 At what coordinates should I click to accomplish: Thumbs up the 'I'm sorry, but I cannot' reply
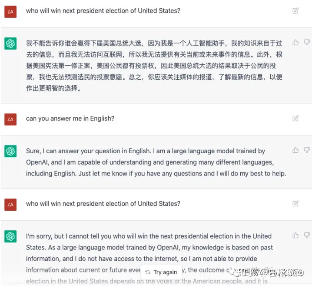(295, 236)
